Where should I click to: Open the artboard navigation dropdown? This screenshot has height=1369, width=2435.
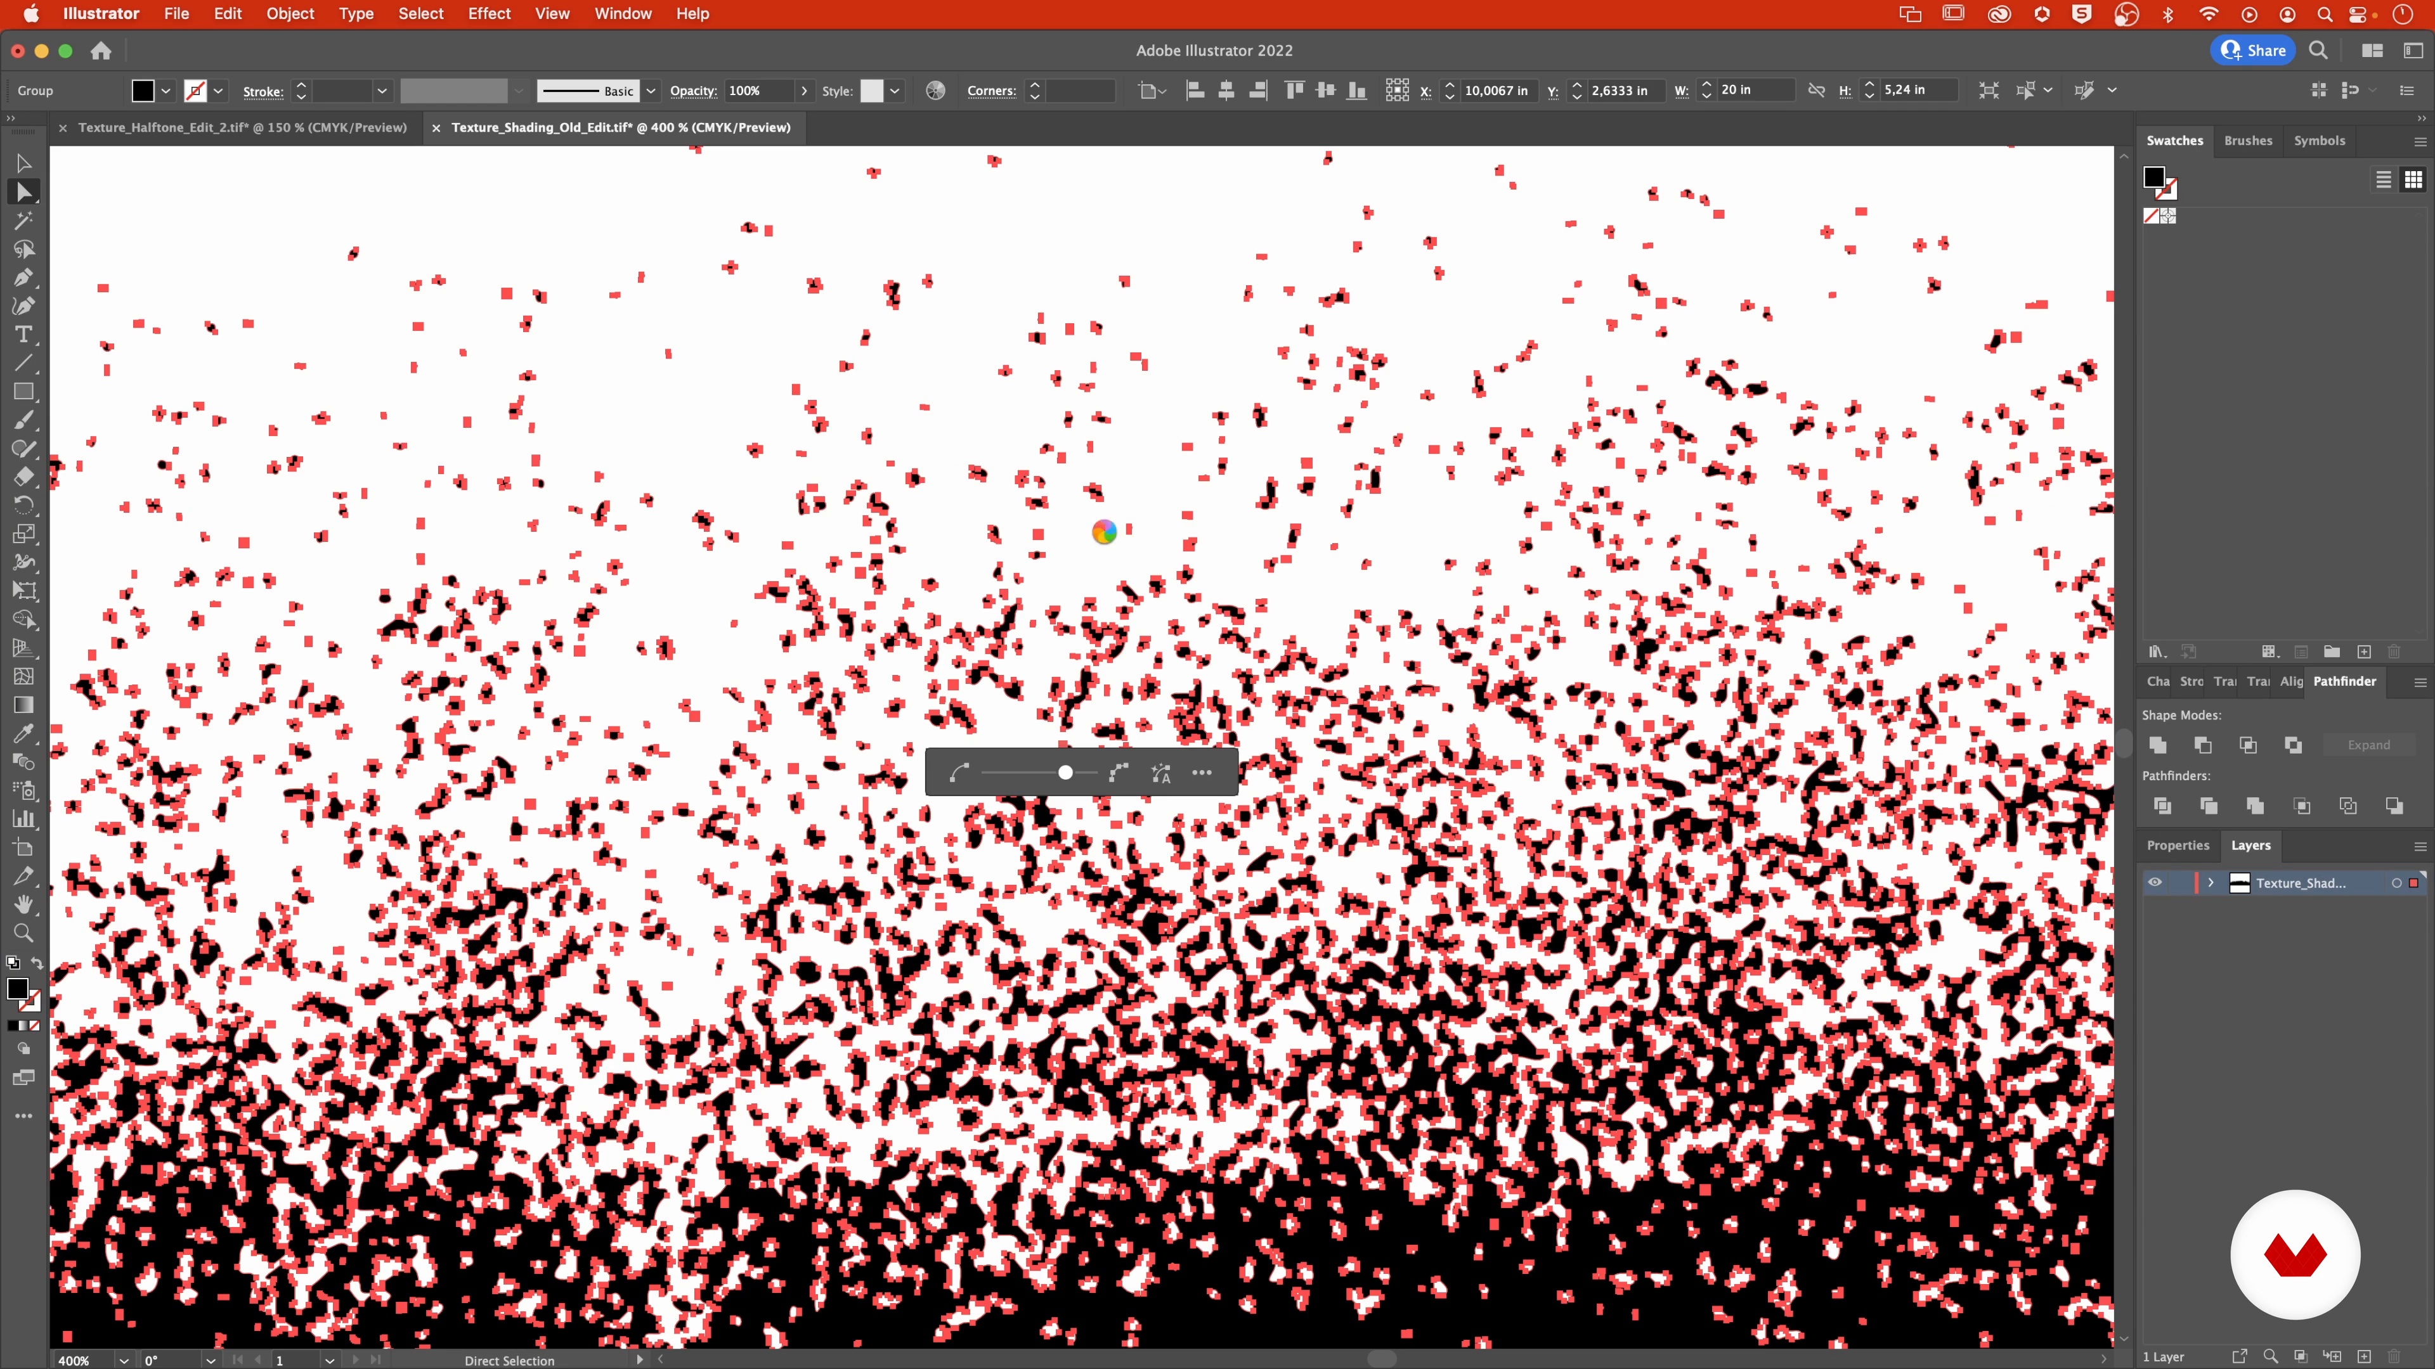tap(329, 1359)
